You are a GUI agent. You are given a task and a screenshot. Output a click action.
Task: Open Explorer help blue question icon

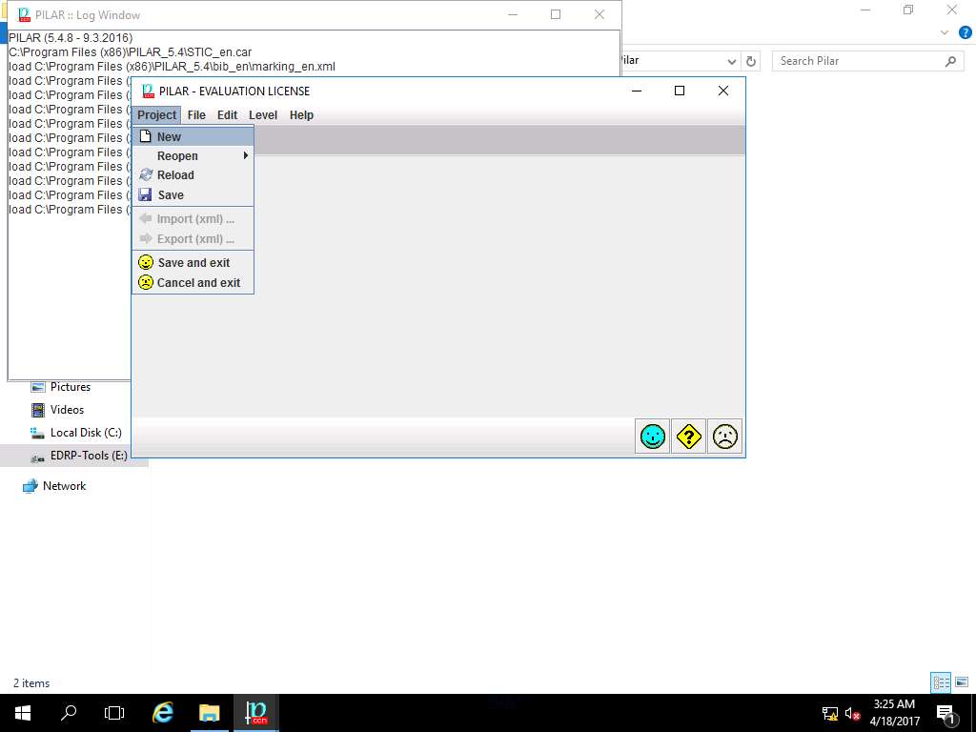coord(965,33)
